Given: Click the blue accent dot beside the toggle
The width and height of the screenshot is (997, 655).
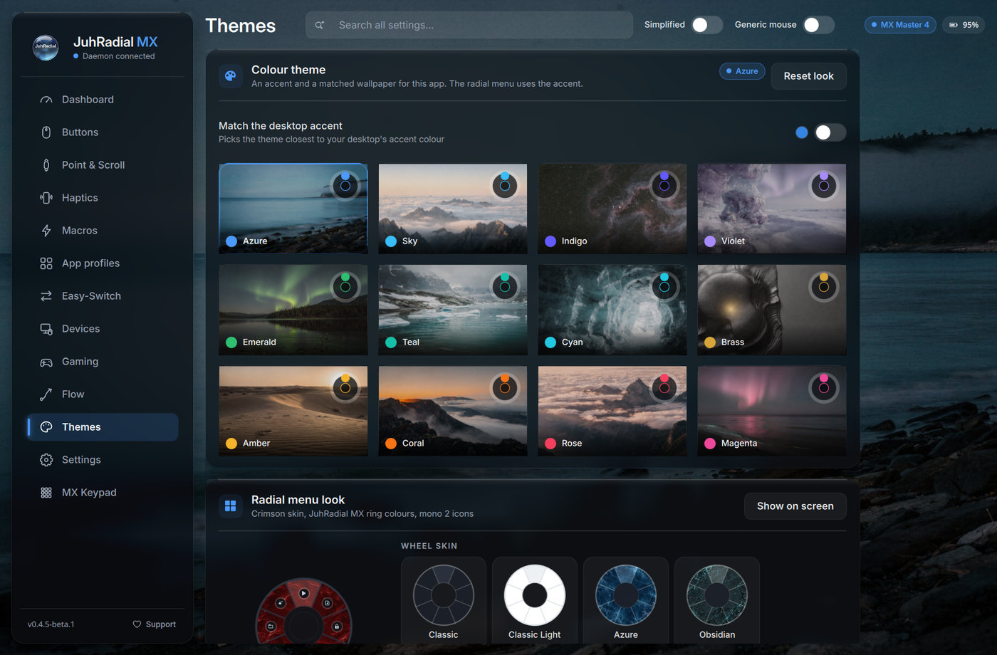Looking at the screenshot, I should (802, 132).
